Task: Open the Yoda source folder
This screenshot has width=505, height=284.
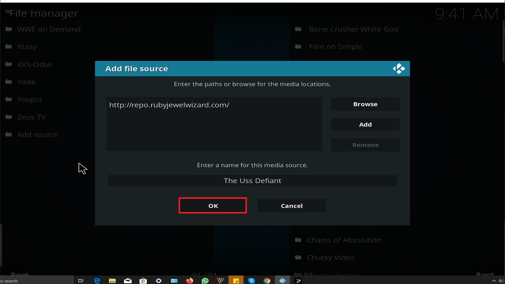Action: pyautogui.click(x=26, y=82)
